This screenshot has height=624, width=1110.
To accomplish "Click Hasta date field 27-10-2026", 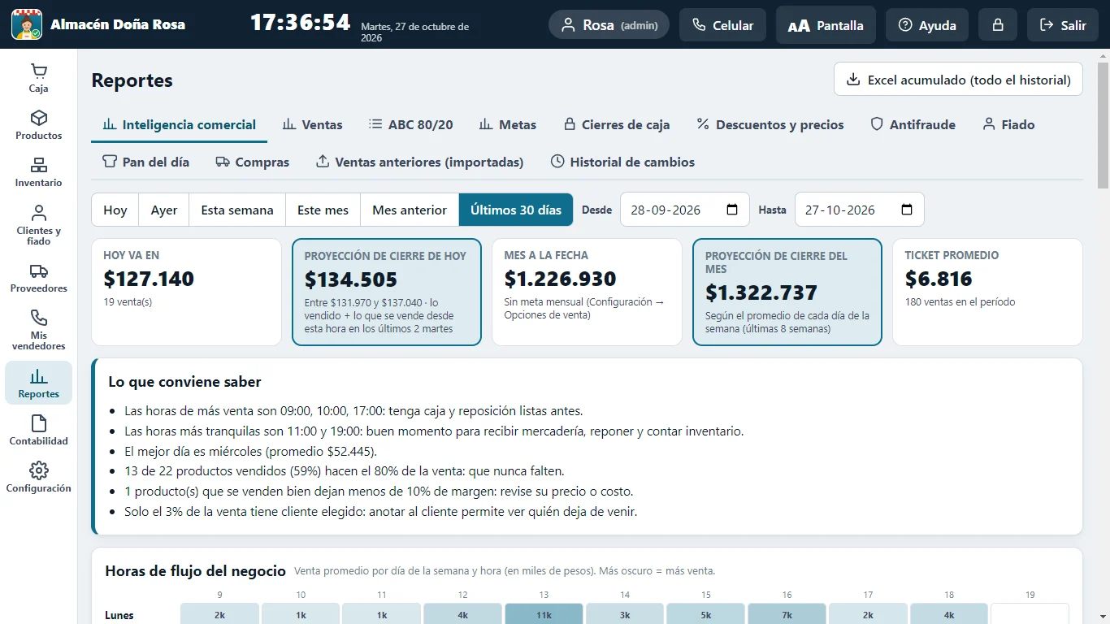I will (859, 210).
